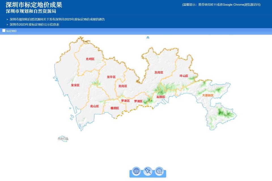Select the western 罗湖区 district label

tap(126, 100)
